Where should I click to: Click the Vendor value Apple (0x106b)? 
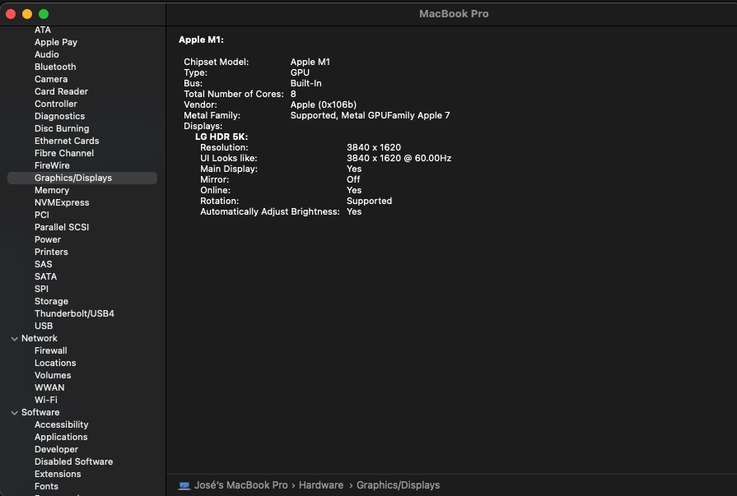point(324,104)
